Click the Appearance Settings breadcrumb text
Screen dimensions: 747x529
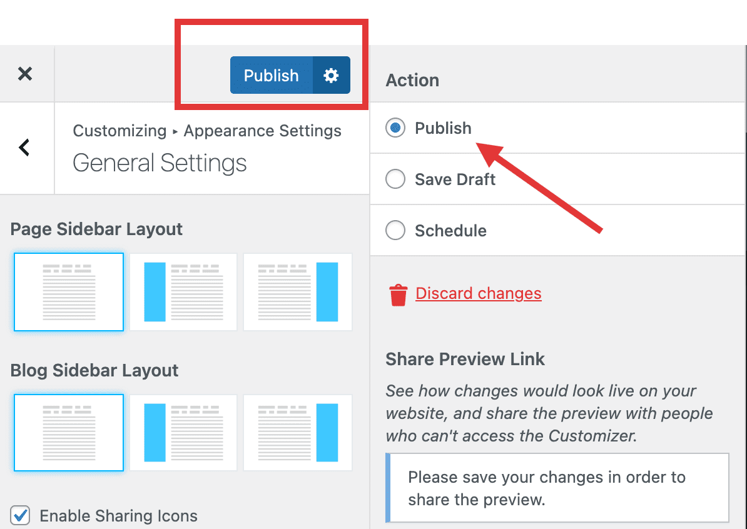point(263,131)
